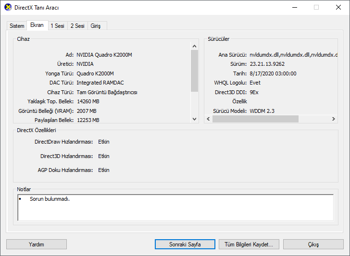
Task: Click the Direct3D Hızlandırması 'Etkin' value
Action: click(104, 156)
